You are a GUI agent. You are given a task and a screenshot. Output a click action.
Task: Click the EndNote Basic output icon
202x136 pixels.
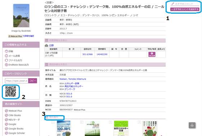(6, 65)
